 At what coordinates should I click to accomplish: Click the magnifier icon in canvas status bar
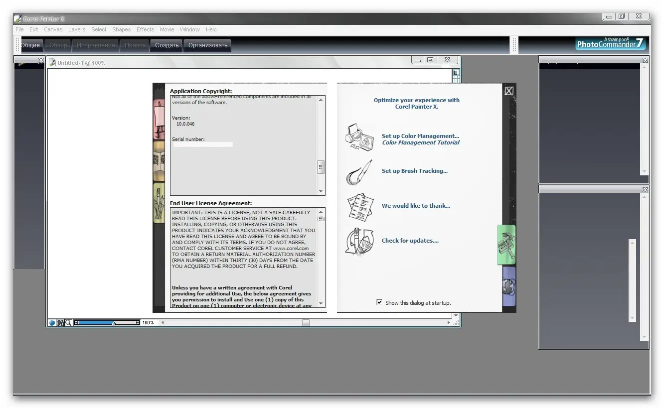coord(68,323)
